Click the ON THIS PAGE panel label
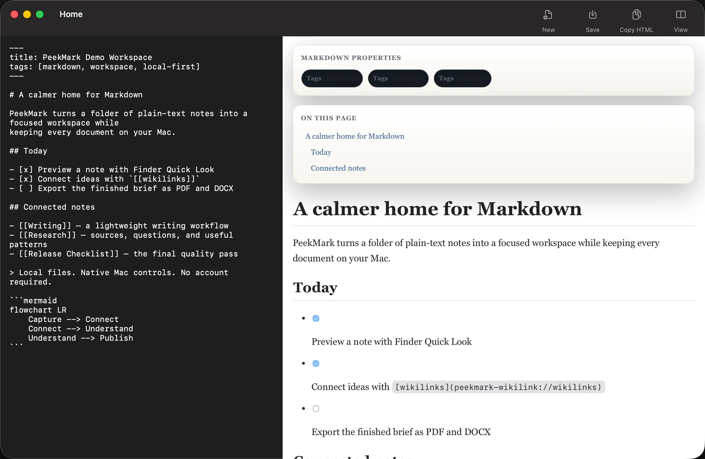 [329, 118]
